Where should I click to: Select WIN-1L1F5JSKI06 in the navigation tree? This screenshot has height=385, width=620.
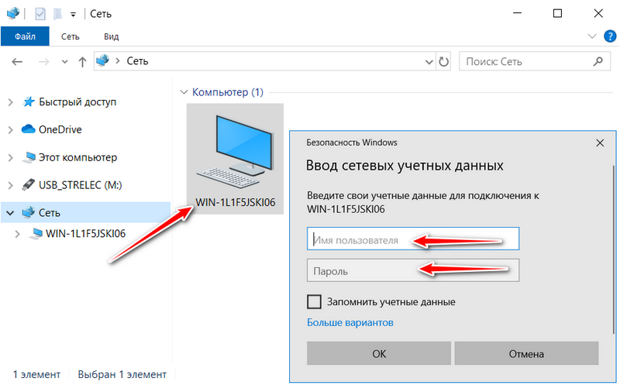[86, 234]
